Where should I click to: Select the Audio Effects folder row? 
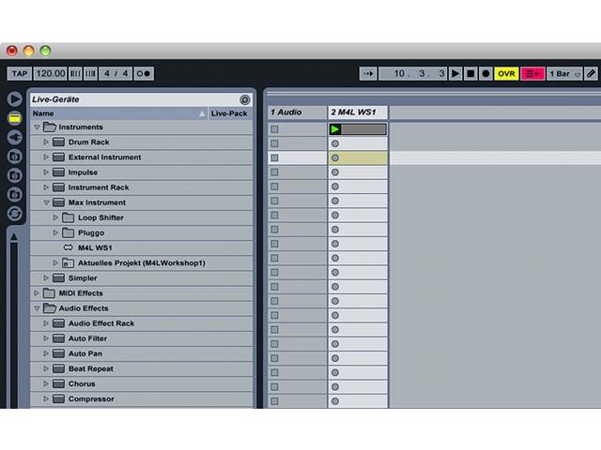[142, 308]
